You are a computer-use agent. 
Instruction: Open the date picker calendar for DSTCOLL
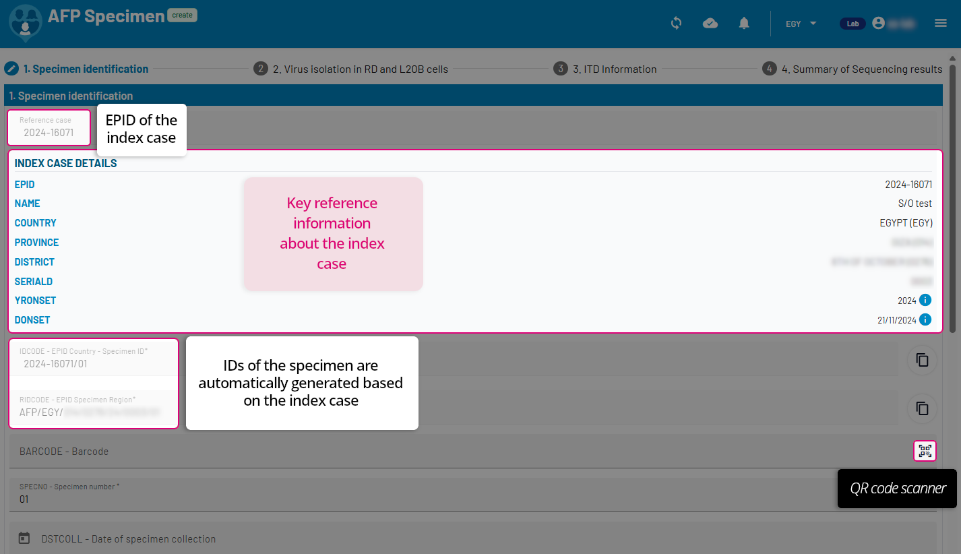tap(24, 538)
